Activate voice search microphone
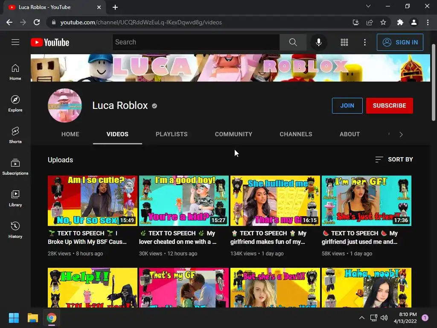The width and height of the screenshot is (437, 328). tap(318, 42)
